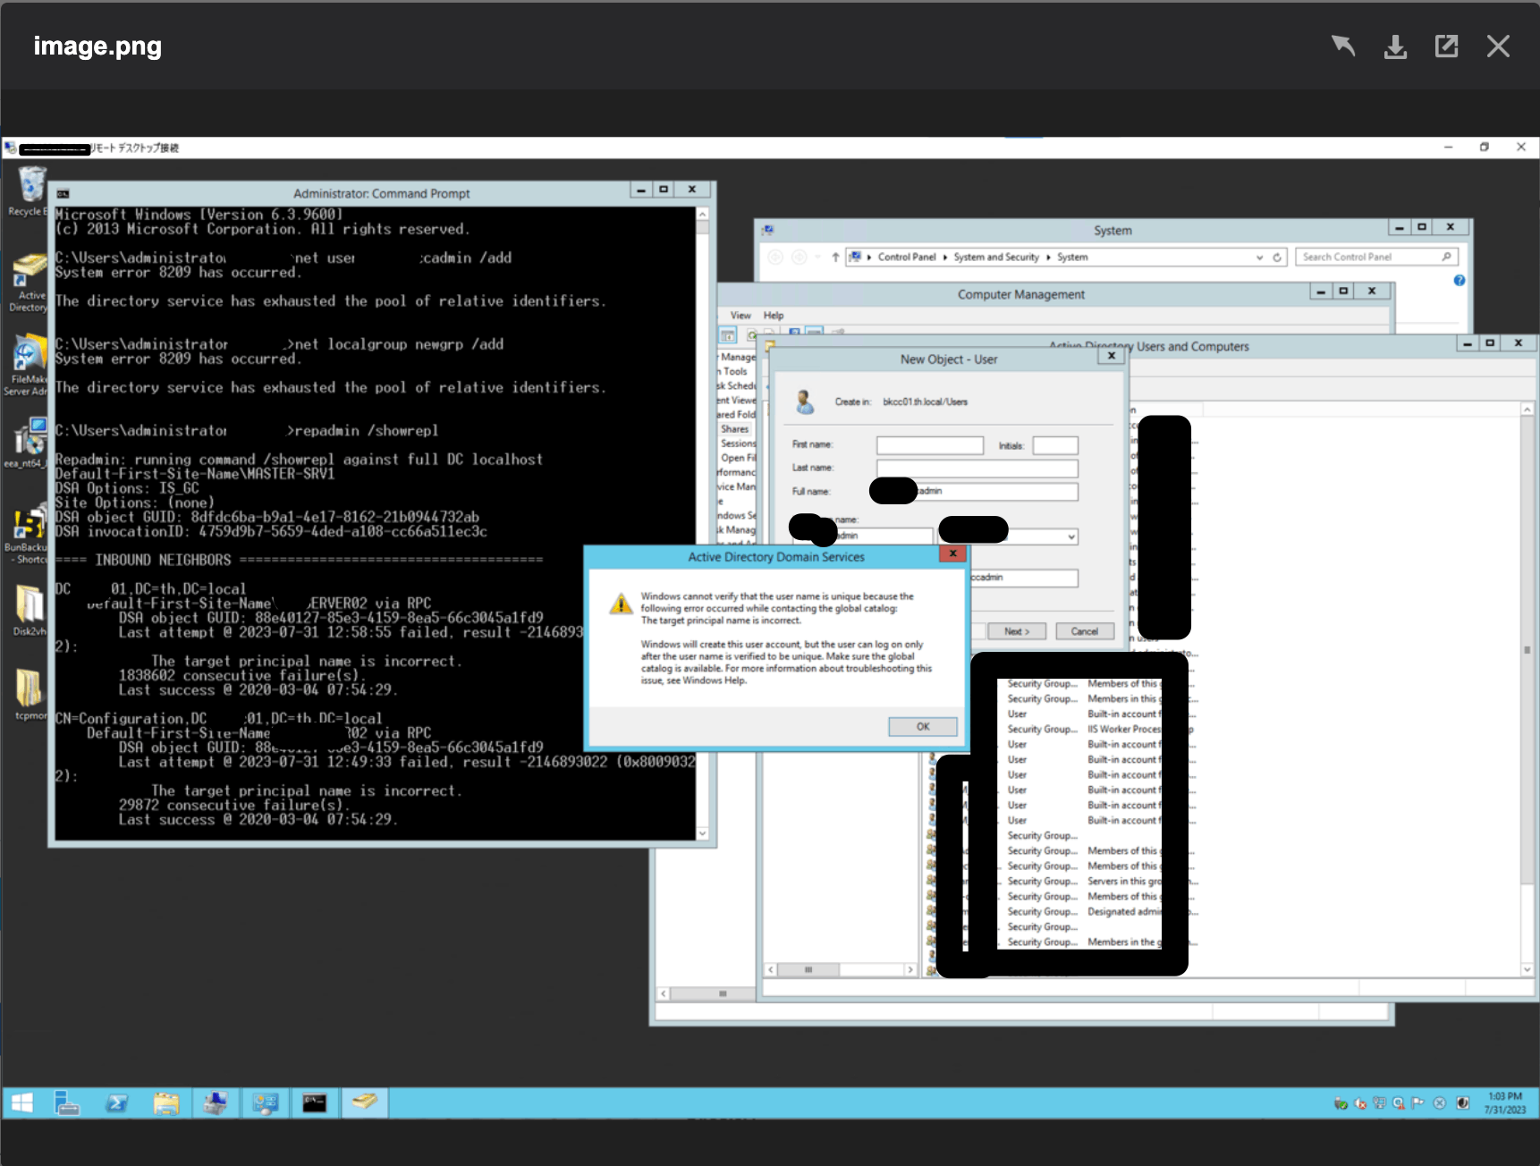Click the First name input field

(930, 445)
